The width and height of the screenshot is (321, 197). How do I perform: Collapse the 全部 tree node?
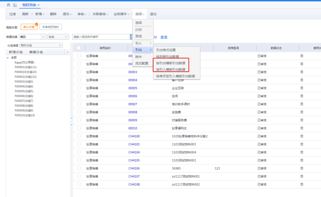pyautogui.click(x=8, y=58)
